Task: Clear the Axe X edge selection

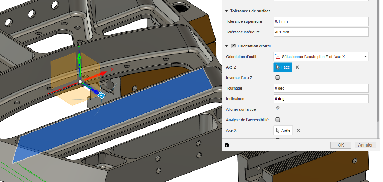Action: 298,130
